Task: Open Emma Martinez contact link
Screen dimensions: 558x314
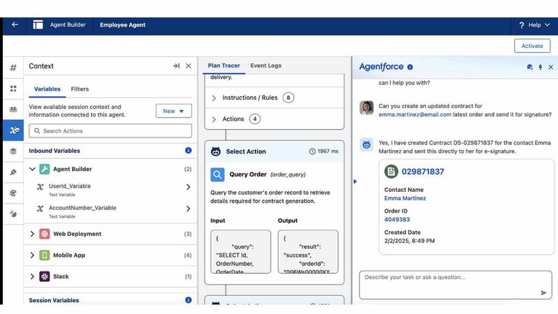Action: pyautogui.click(x=405, y=198)
